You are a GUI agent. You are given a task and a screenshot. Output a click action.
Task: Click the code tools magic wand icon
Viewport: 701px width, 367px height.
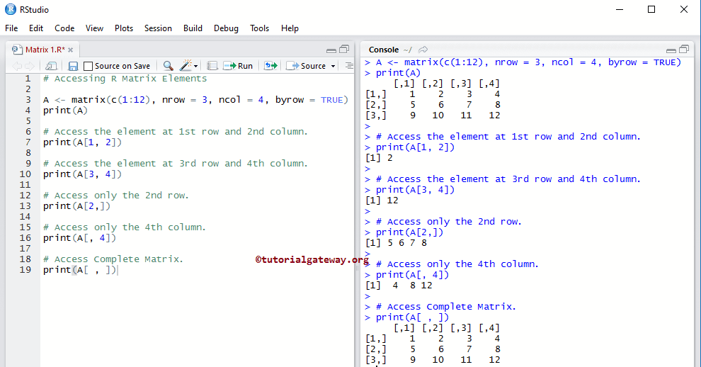click(185, 65)
